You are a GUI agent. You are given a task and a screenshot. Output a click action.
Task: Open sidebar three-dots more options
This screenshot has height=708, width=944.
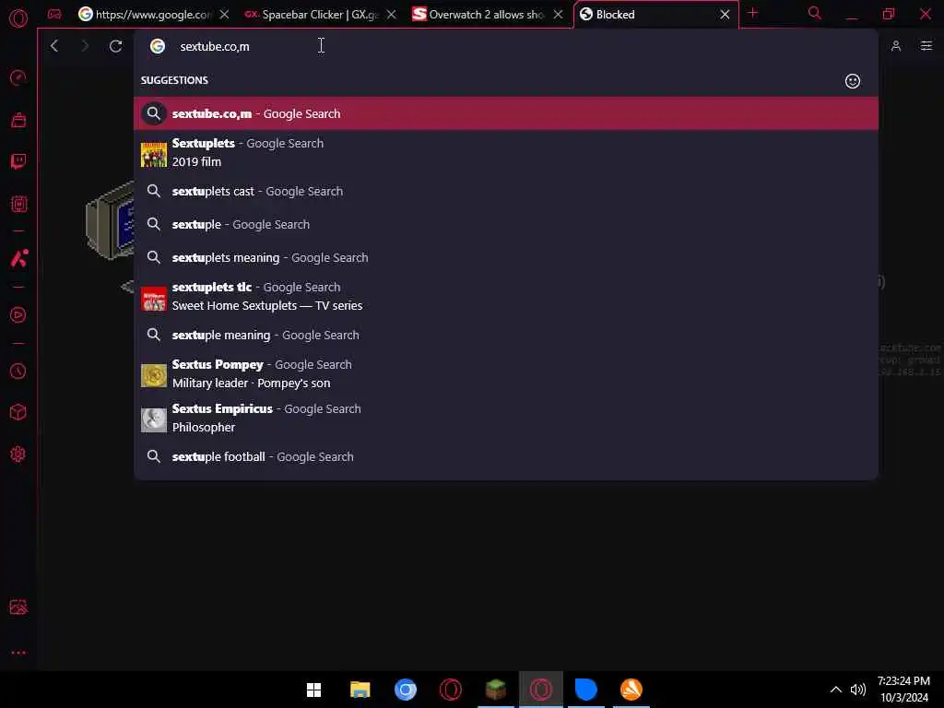pos(18,653)
